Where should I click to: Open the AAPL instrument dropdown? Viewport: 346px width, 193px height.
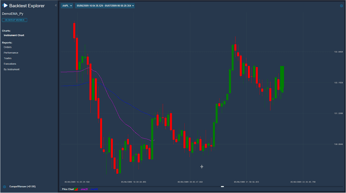click(67, 6)
